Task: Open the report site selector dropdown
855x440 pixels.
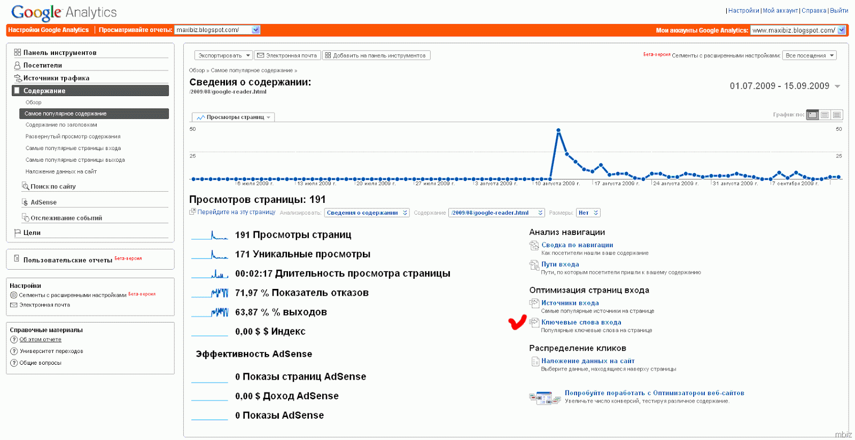Action: click(217, 30)
